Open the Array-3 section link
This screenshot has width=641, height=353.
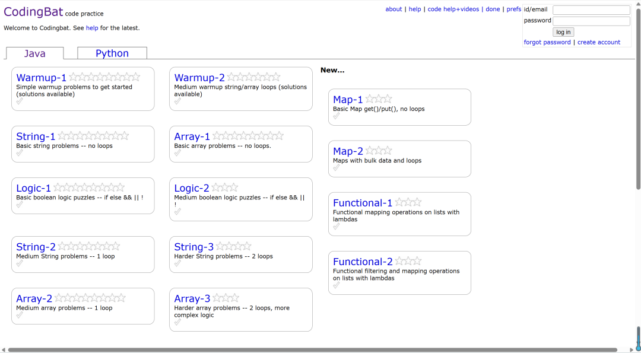point(192,298)
